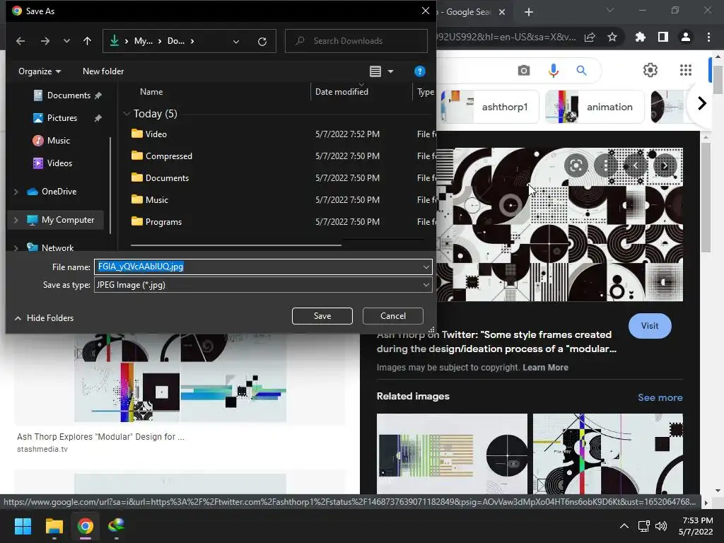Open the Save as type dropdown
Image resolution: width=724 pixels, height=543 pixels.
(426, 285)
